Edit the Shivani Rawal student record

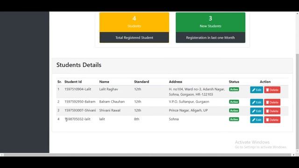[x=256, y=111]
